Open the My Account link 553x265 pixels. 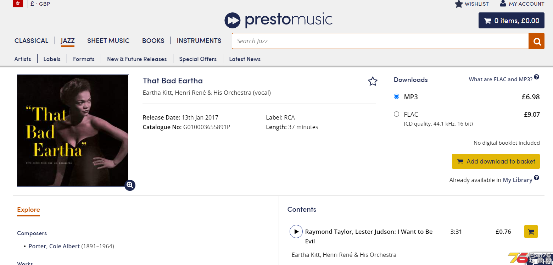click(x=526, y=4)
